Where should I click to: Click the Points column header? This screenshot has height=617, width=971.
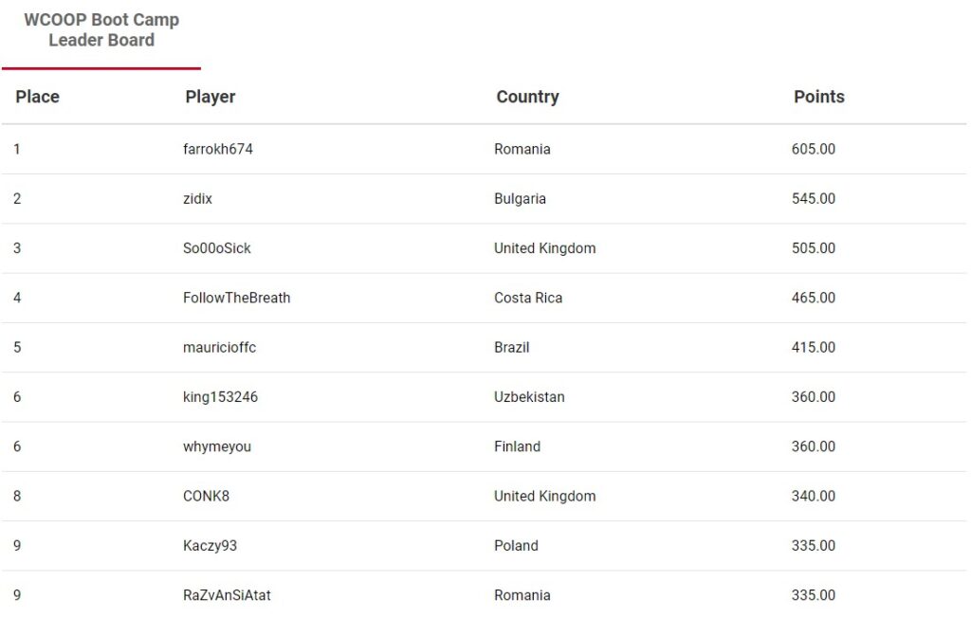pos(819,97)
